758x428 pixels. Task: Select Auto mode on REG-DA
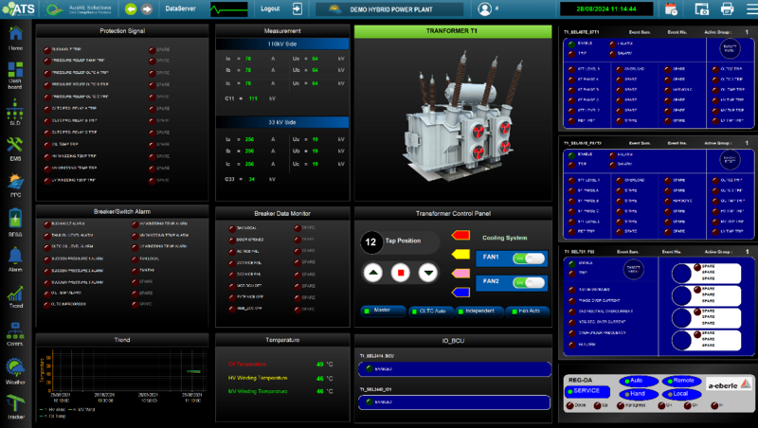(638, 381)
